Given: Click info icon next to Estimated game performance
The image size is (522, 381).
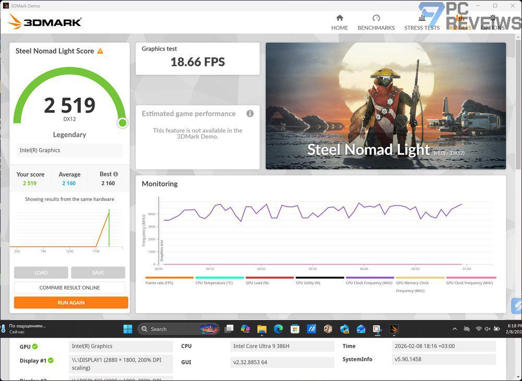Looking at the screenshot, I should click(x=250, y=114).
